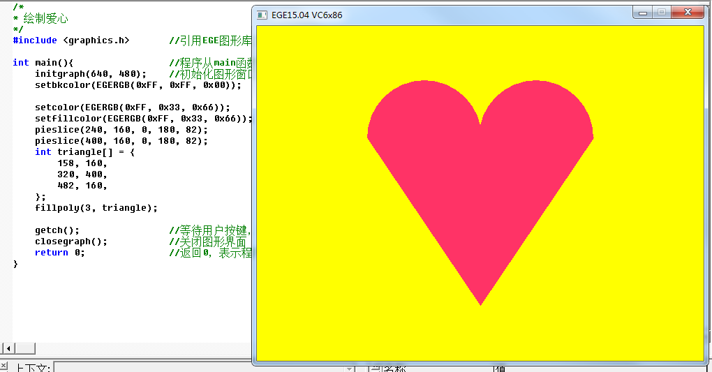This screenshot has width=712, height=372.
Task: Click inside the 上下文 combo box field
Action: point(202,368)
